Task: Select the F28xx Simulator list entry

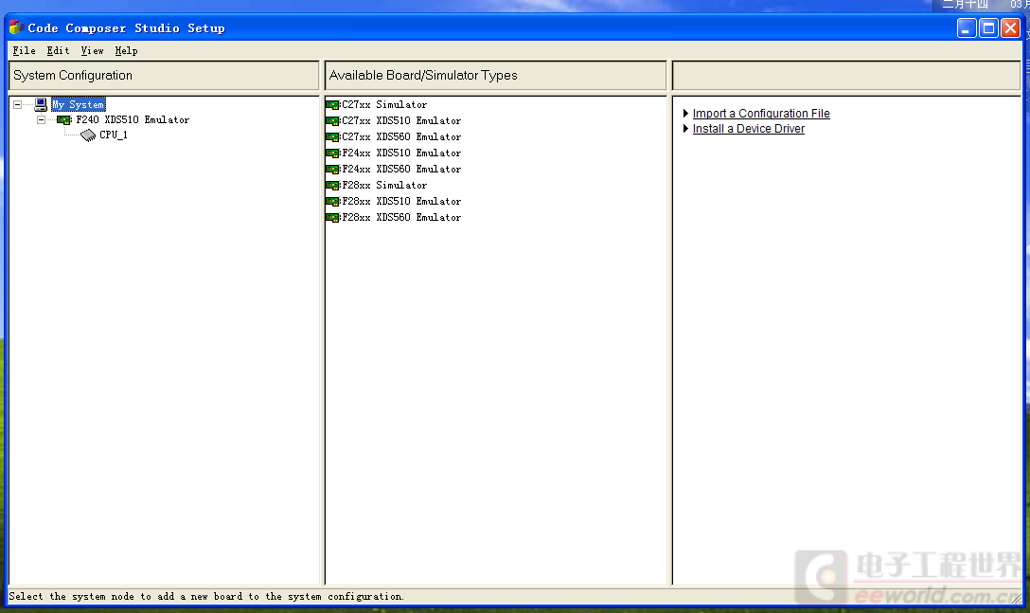Action: point(384,186)
